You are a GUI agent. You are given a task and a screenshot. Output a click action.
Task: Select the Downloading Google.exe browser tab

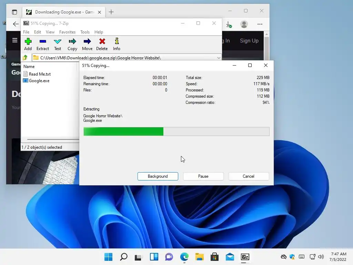click(x=63, y=12)
